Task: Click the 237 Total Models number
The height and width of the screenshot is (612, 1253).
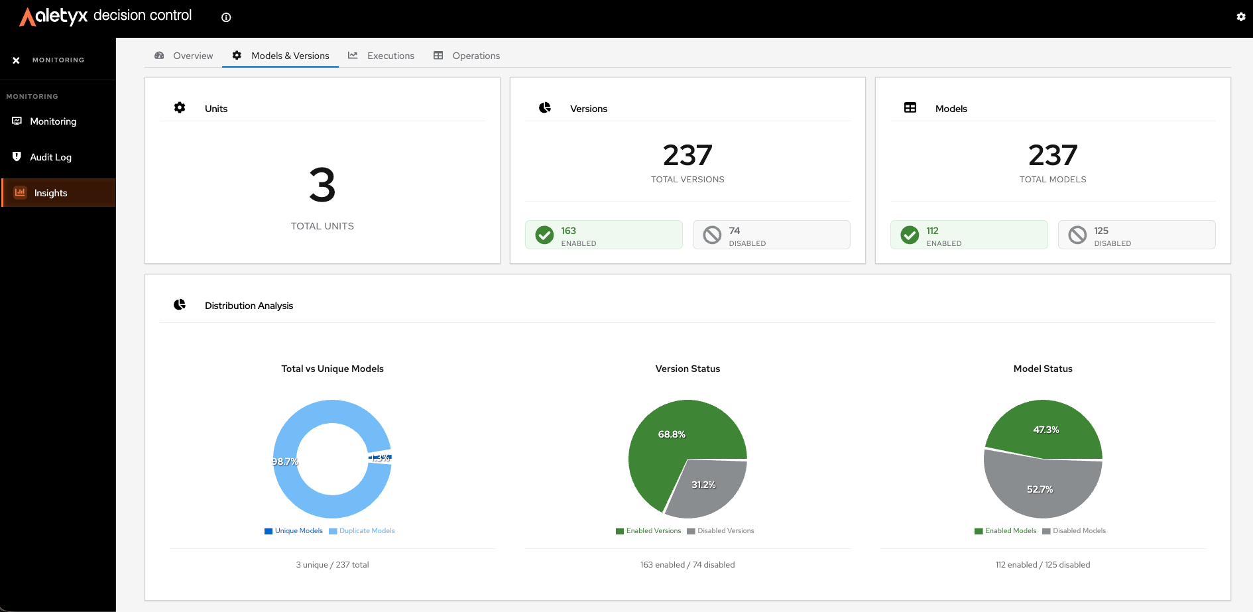Action: (1053, 155)
